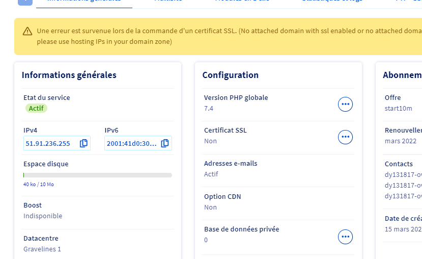Click the first contact under Contacts
Image resolution: width=422 pixels, height=259 pixels.
click(403, 174)
